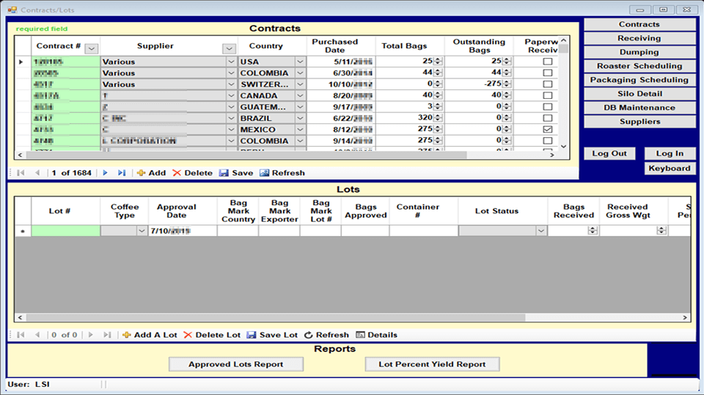Select the USA contract row arrow
The width and height of the screenshot is (704, 395).
coord(21,62)
